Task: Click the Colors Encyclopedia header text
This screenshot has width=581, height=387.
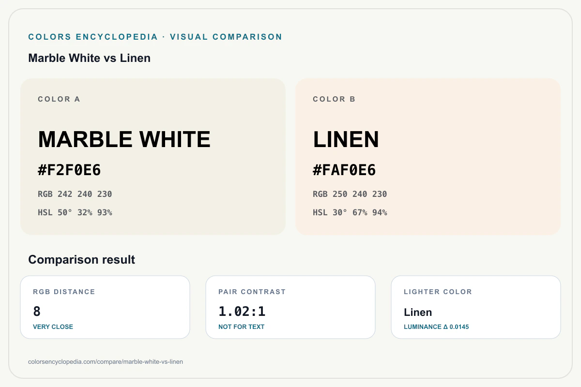Action: point(155,37)
